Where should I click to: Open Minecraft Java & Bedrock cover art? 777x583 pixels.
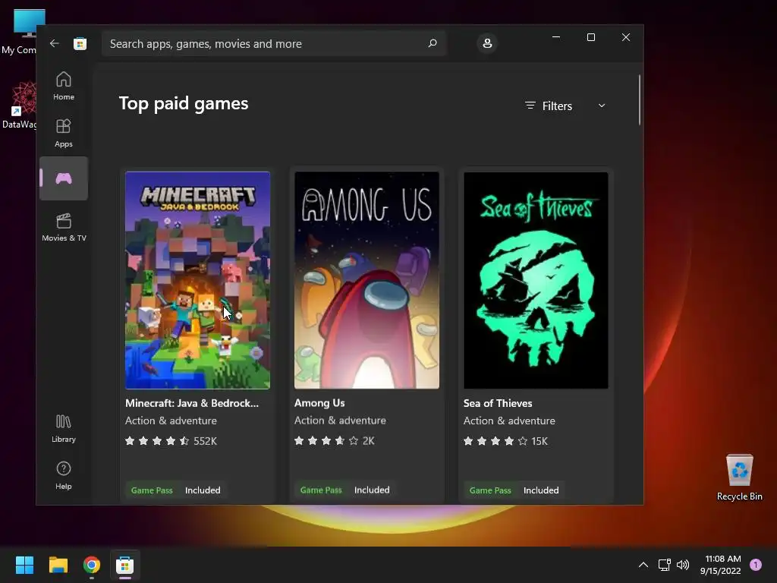[198, 280]
